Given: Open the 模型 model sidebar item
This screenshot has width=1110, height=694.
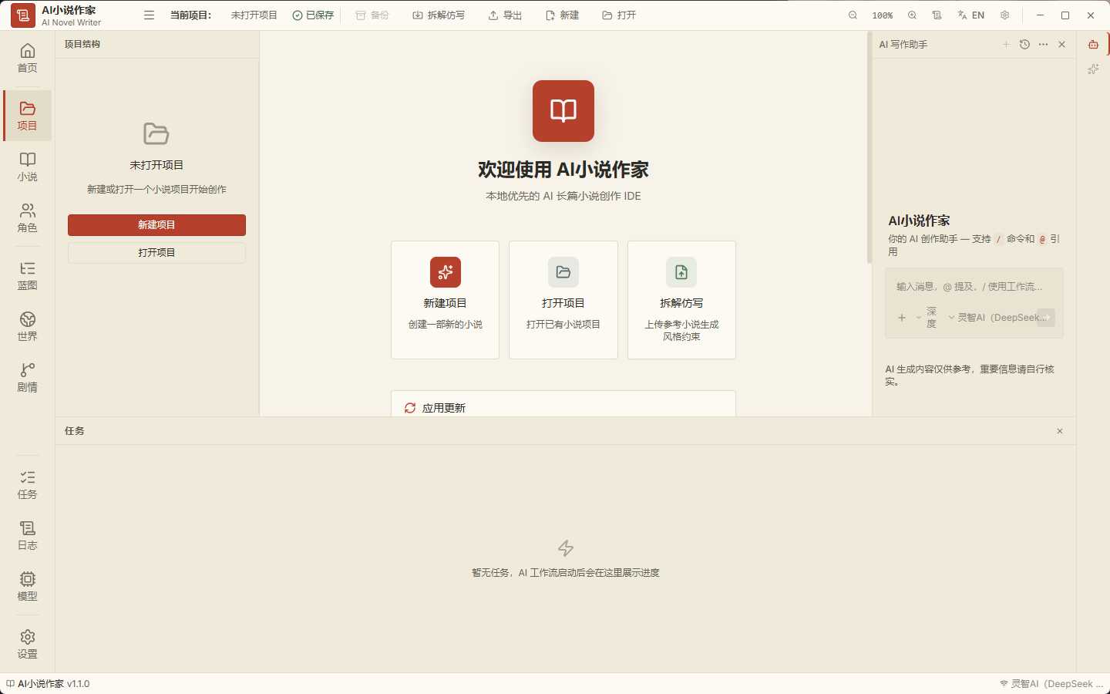Looking at the screenshot, I should [27, 586].
